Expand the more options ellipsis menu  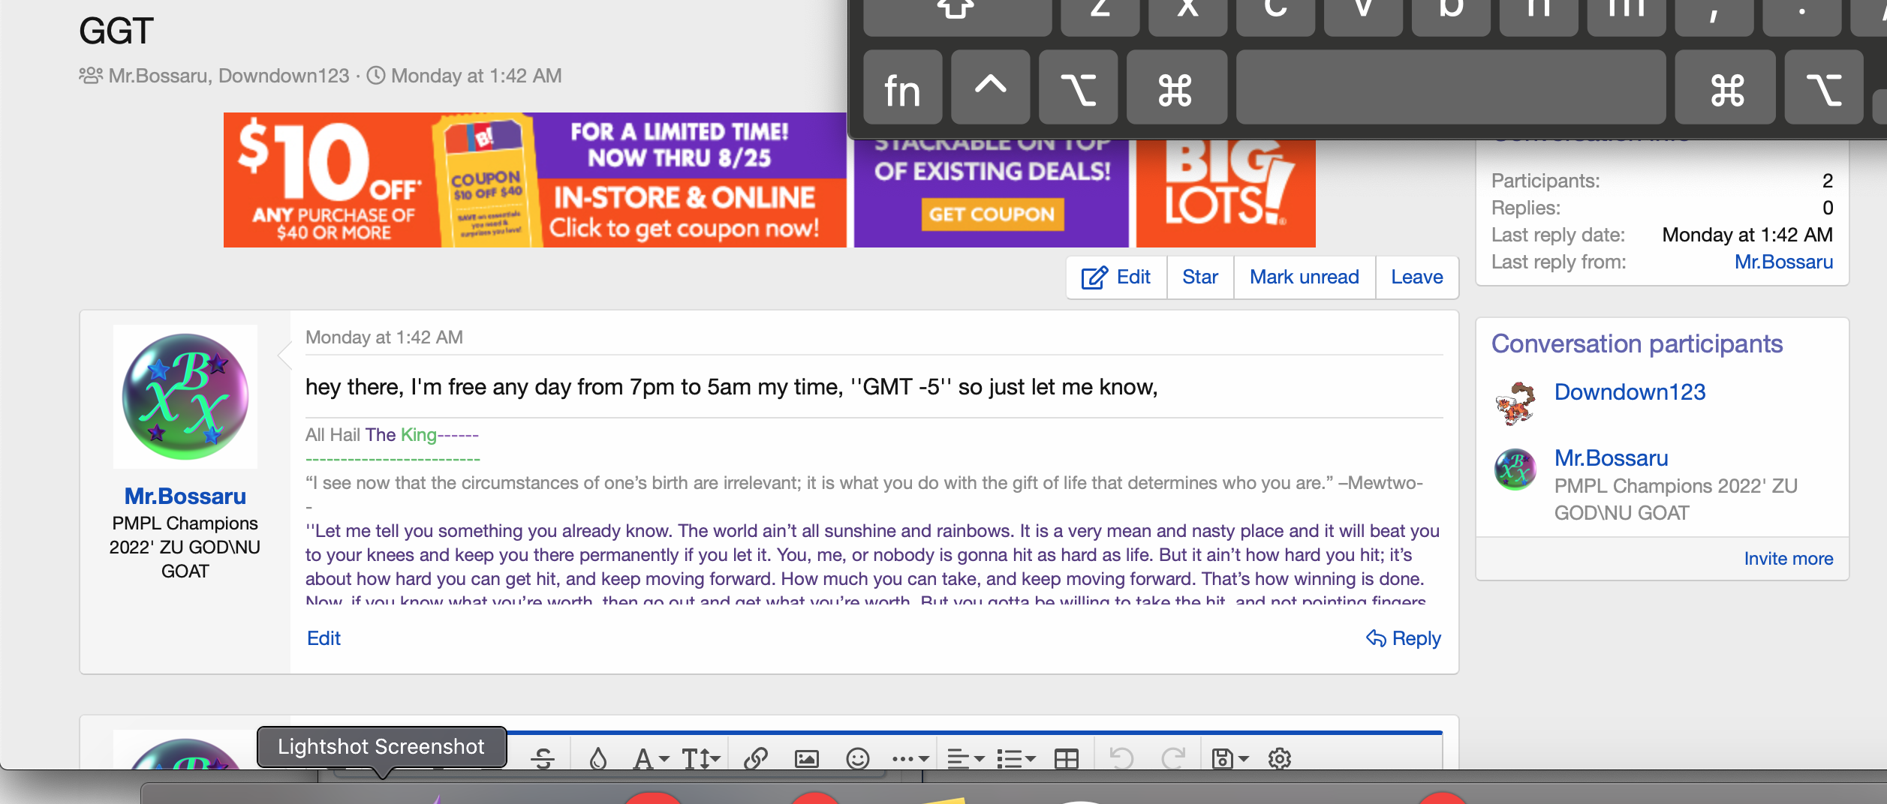[910, 758]
